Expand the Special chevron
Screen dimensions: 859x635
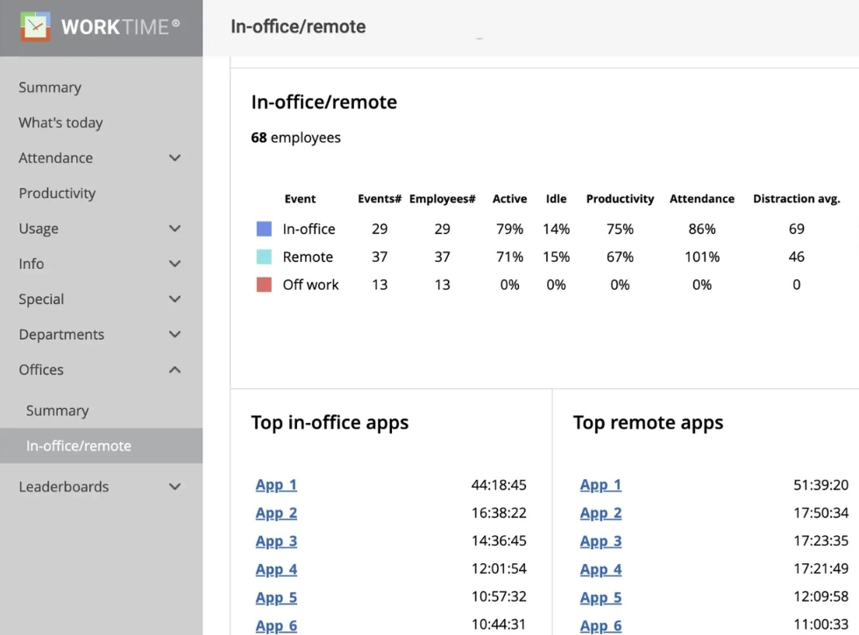174,300
